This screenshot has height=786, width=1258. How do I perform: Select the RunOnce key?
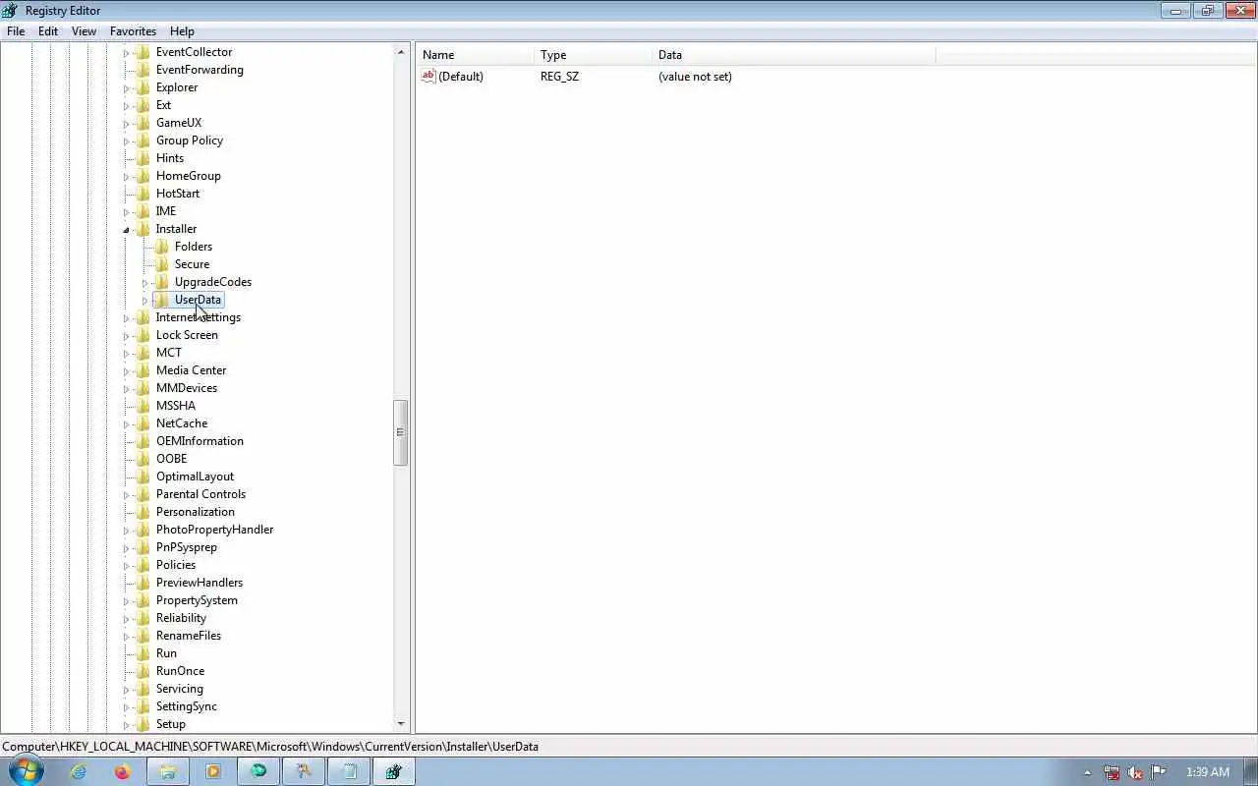tap(180, 671)
